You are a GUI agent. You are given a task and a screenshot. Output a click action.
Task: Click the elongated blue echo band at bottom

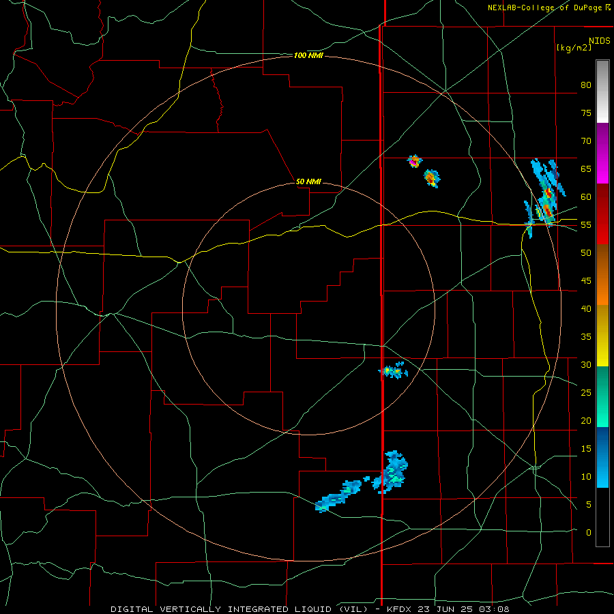pos(338,496)
